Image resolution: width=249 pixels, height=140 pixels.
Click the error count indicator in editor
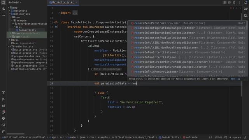232,8
